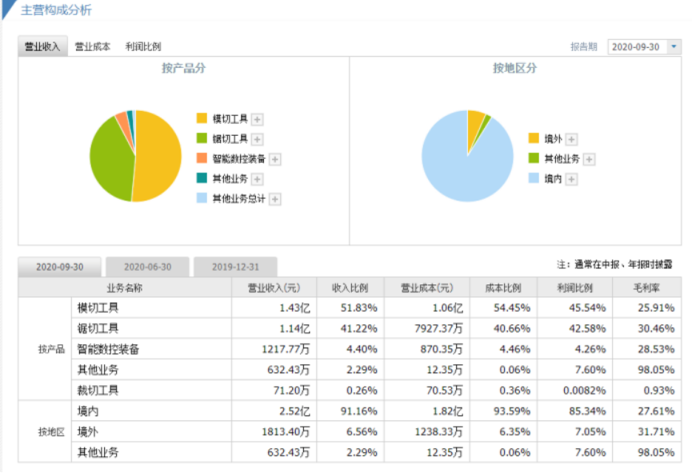Image resolution: width=692 pixels, height=473 pixels.
Task: Click the product pie chart
Action: point(135,156)
